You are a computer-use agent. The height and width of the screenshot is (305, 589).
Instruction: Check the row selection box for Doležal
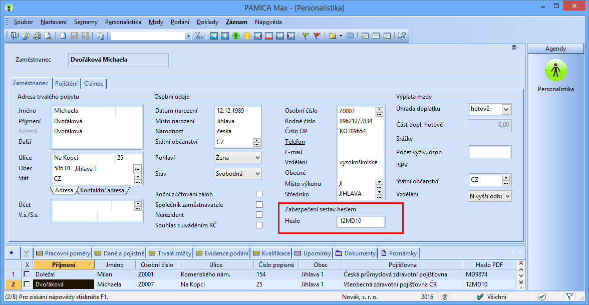27,274
